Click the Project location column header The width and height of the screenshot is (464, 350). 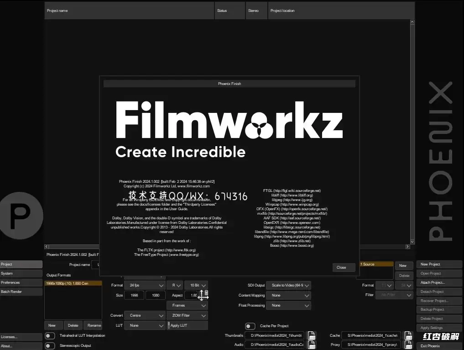pos(341,11)
